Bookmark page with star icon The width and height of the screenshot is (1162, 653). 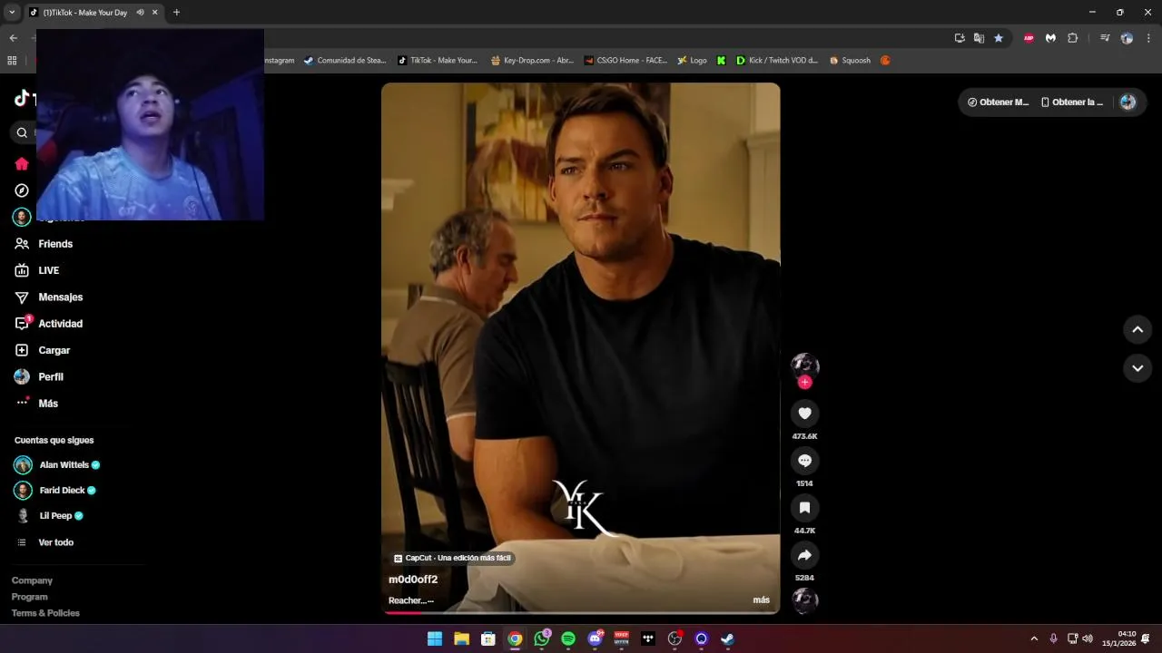999,38
